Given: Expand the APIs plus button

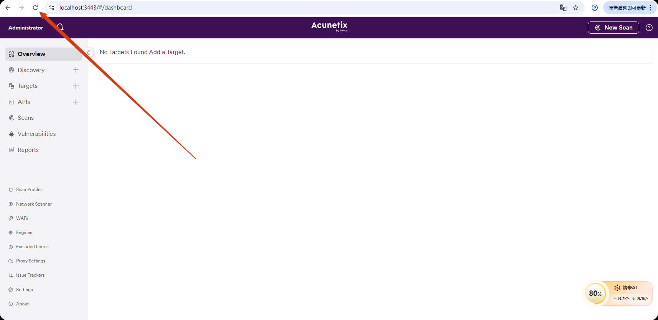Looking at the screenshot, I should [76, 102].
